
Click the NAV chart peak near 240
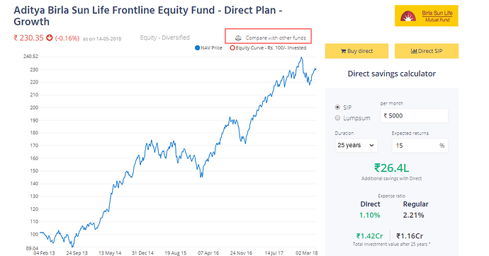301,57
